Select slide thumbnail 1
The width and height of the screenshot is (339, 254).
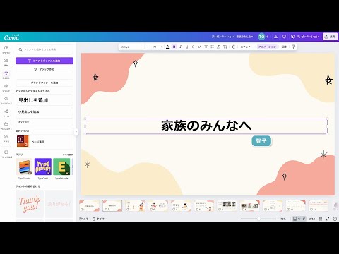tap(90, 206)
